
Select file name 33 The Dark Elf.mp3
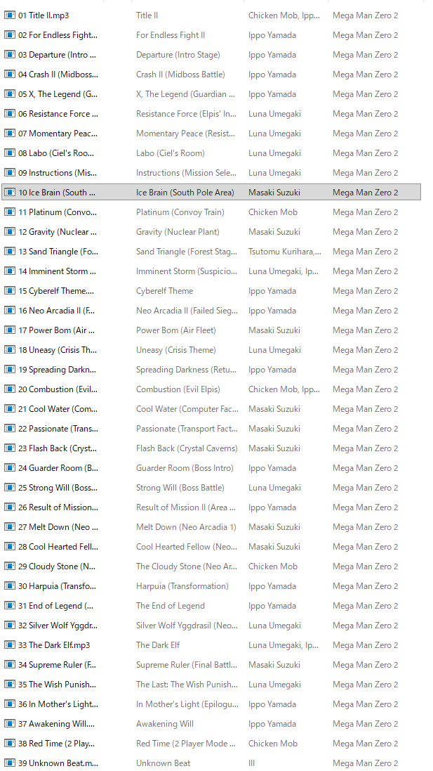pyautogui.click(x=54, y=644)
